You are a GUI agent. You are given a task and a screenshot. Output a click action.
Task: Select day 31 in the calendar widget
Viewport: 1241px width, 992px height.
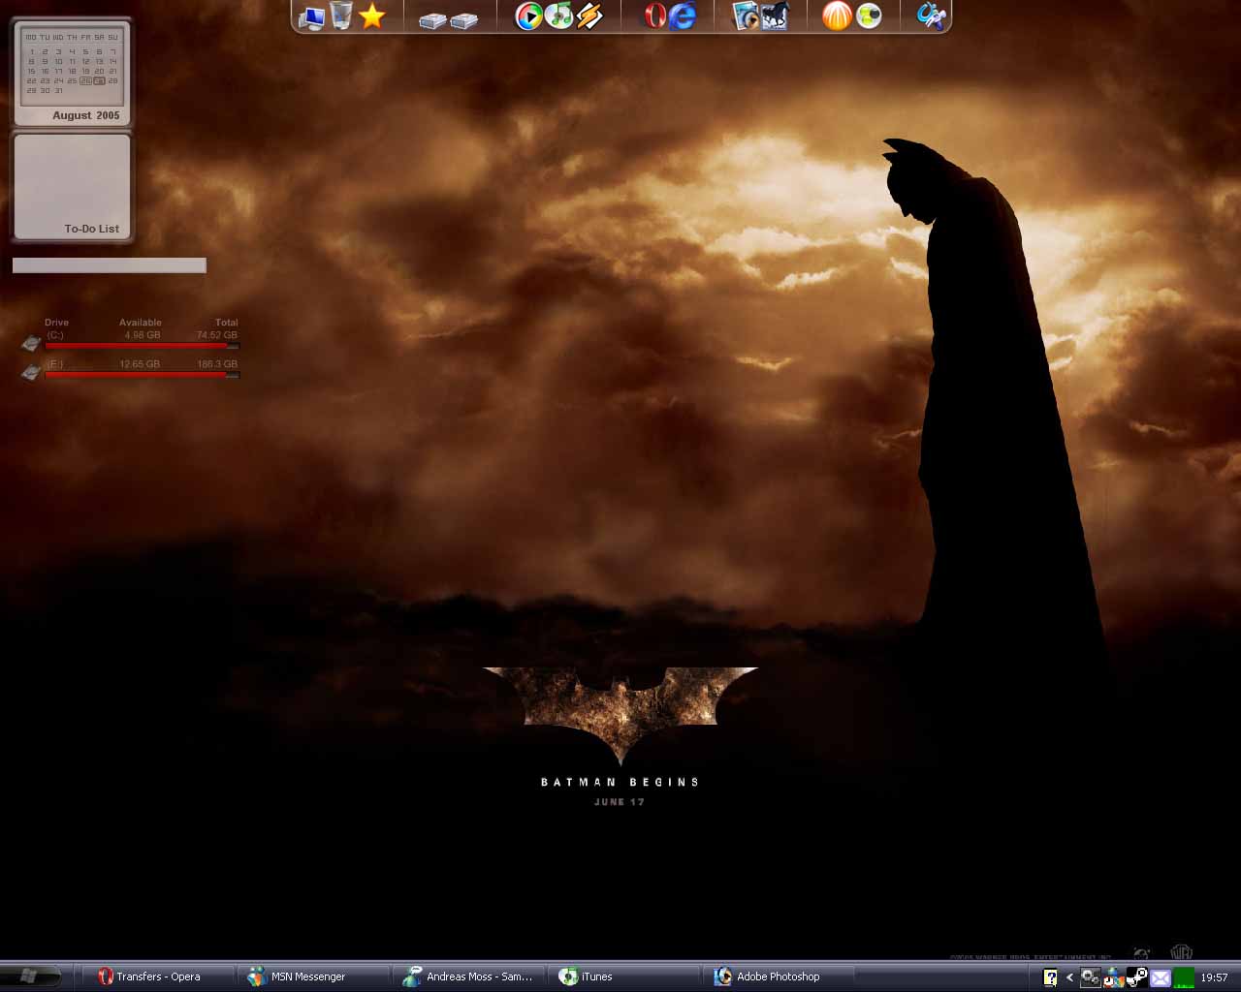(58, 91)
